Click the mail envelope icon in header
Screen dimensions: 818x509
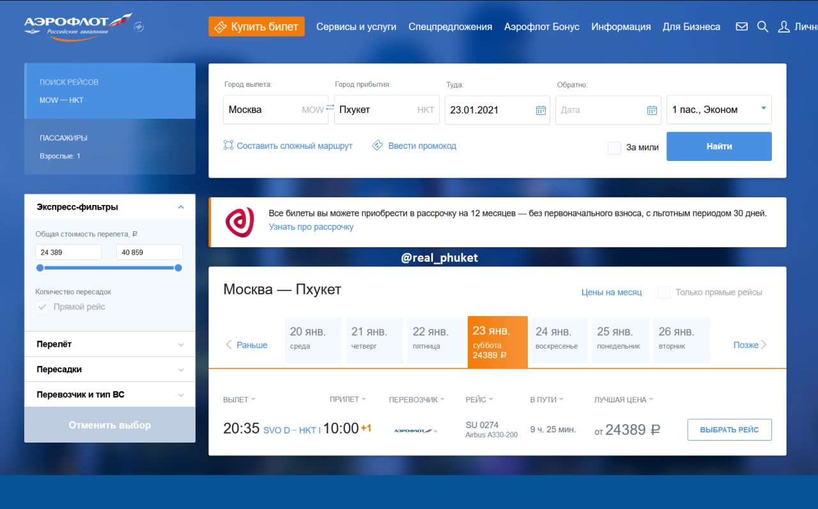(x=741, y=27)
